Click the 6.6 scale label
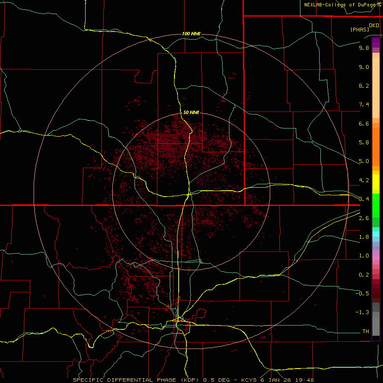 (364, 123)
